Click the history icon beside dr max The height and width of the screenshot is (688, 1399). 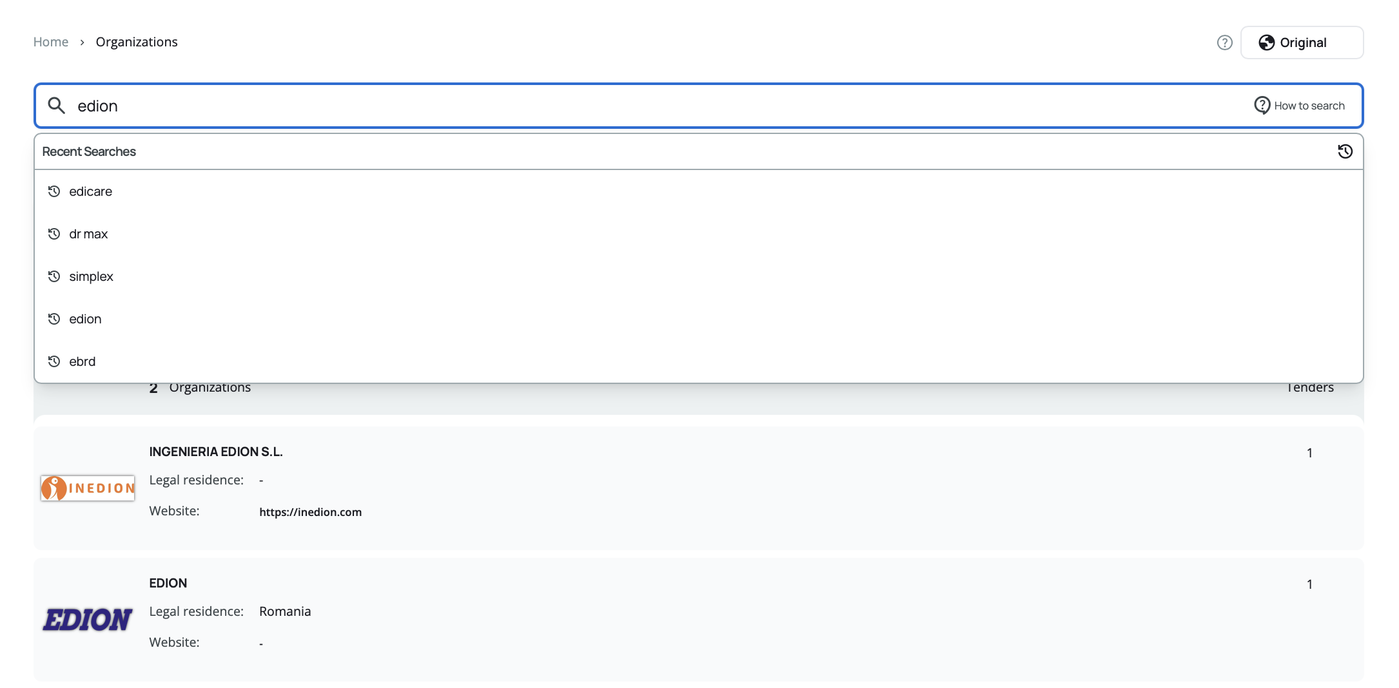click(54, 234)
